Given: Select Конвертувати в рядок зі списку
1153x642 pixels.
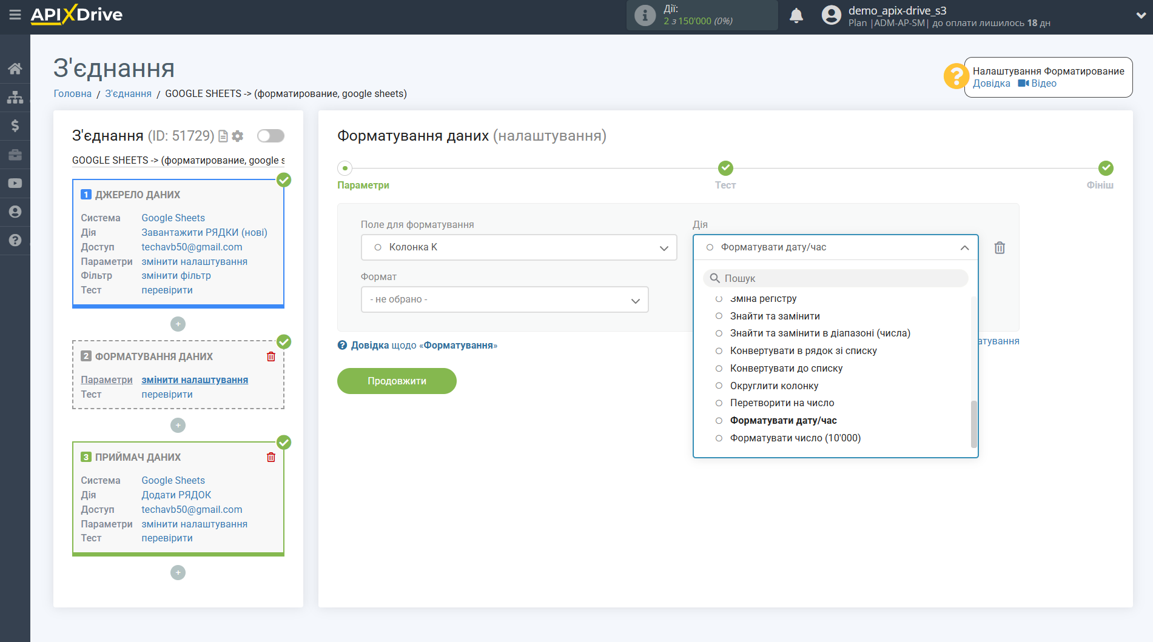Looking at the screenshot, I should [x=803, y=350].
